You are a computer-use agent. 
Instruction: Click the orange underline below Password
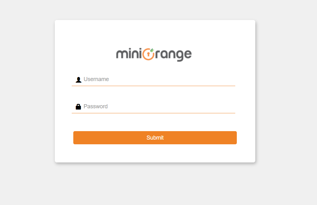[x=153, y=113]
